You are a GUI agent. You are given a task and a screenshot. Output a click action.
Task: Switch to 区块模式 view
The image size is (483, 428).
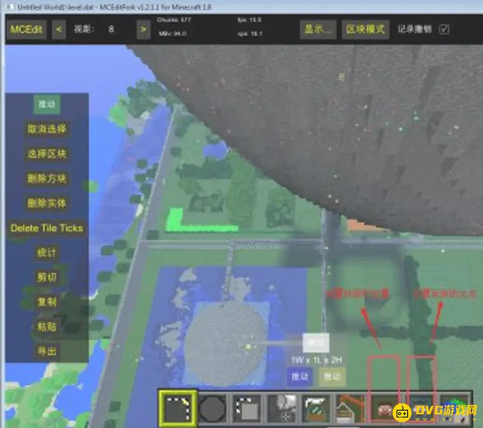coord(365,29)
